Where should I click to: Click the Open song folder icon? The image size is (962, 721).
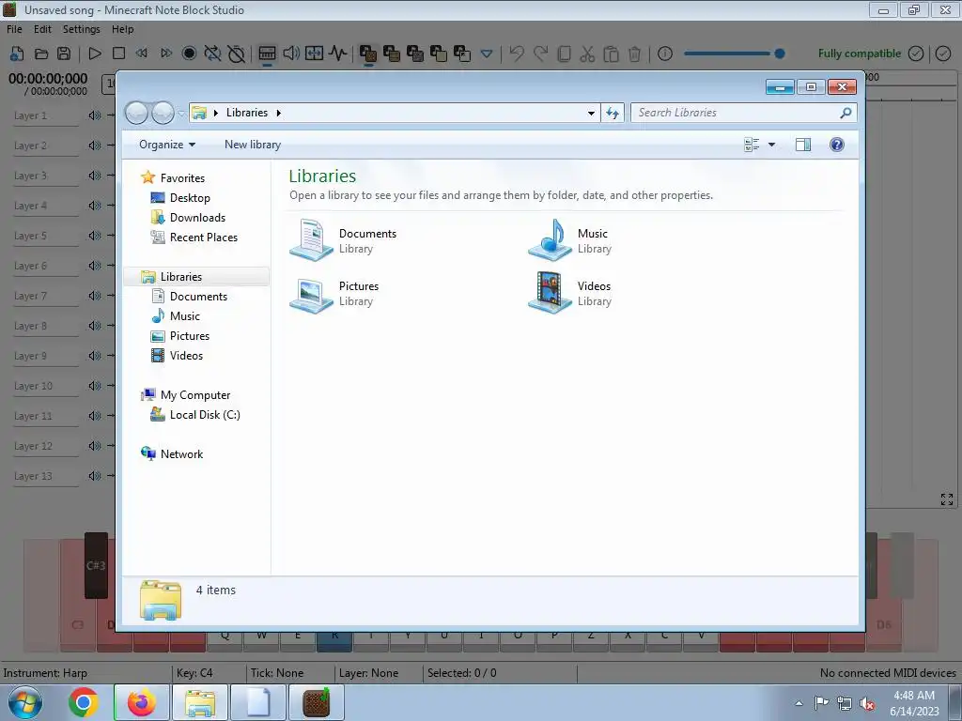(41, 54)
